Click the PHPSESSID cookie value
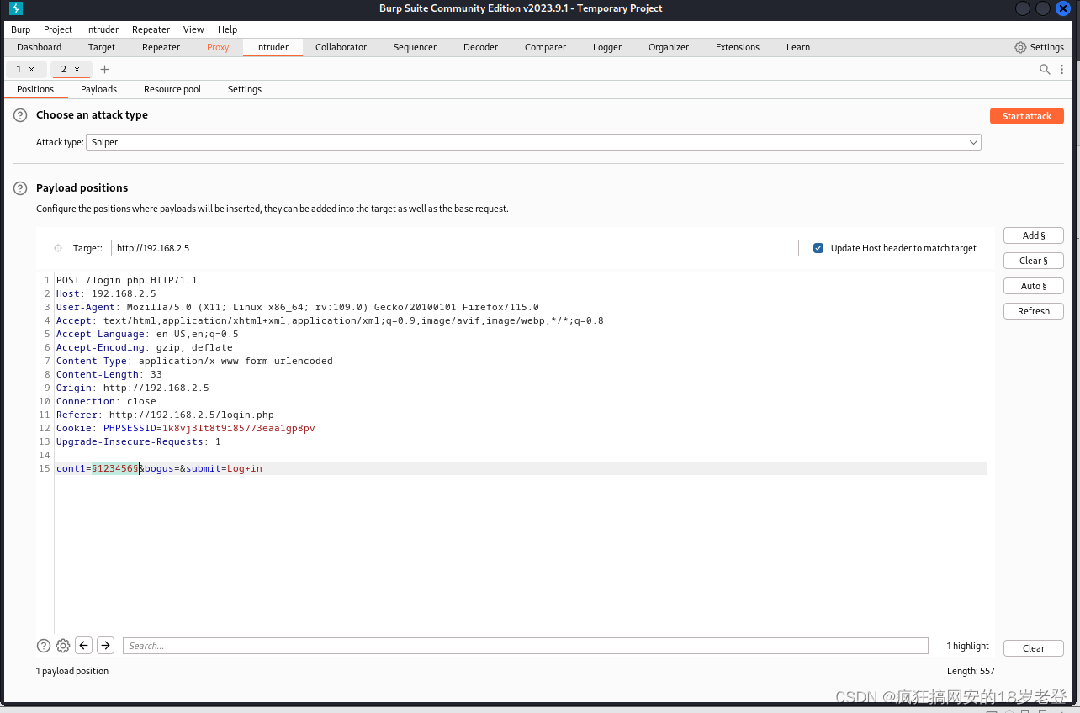 click(239, 428)
